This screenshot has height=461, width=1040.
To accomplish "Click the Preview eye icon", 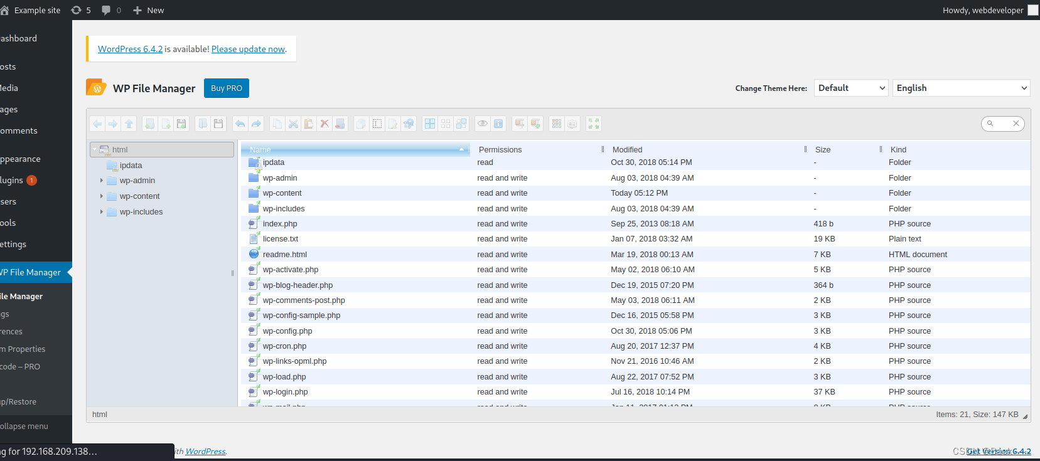I will 483,124.
